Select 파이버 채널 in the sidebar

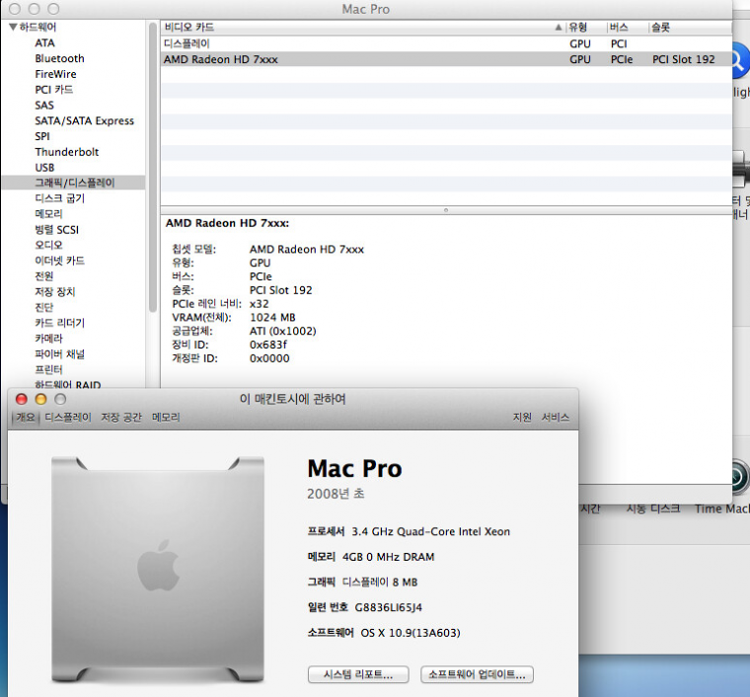click(60, 354)
